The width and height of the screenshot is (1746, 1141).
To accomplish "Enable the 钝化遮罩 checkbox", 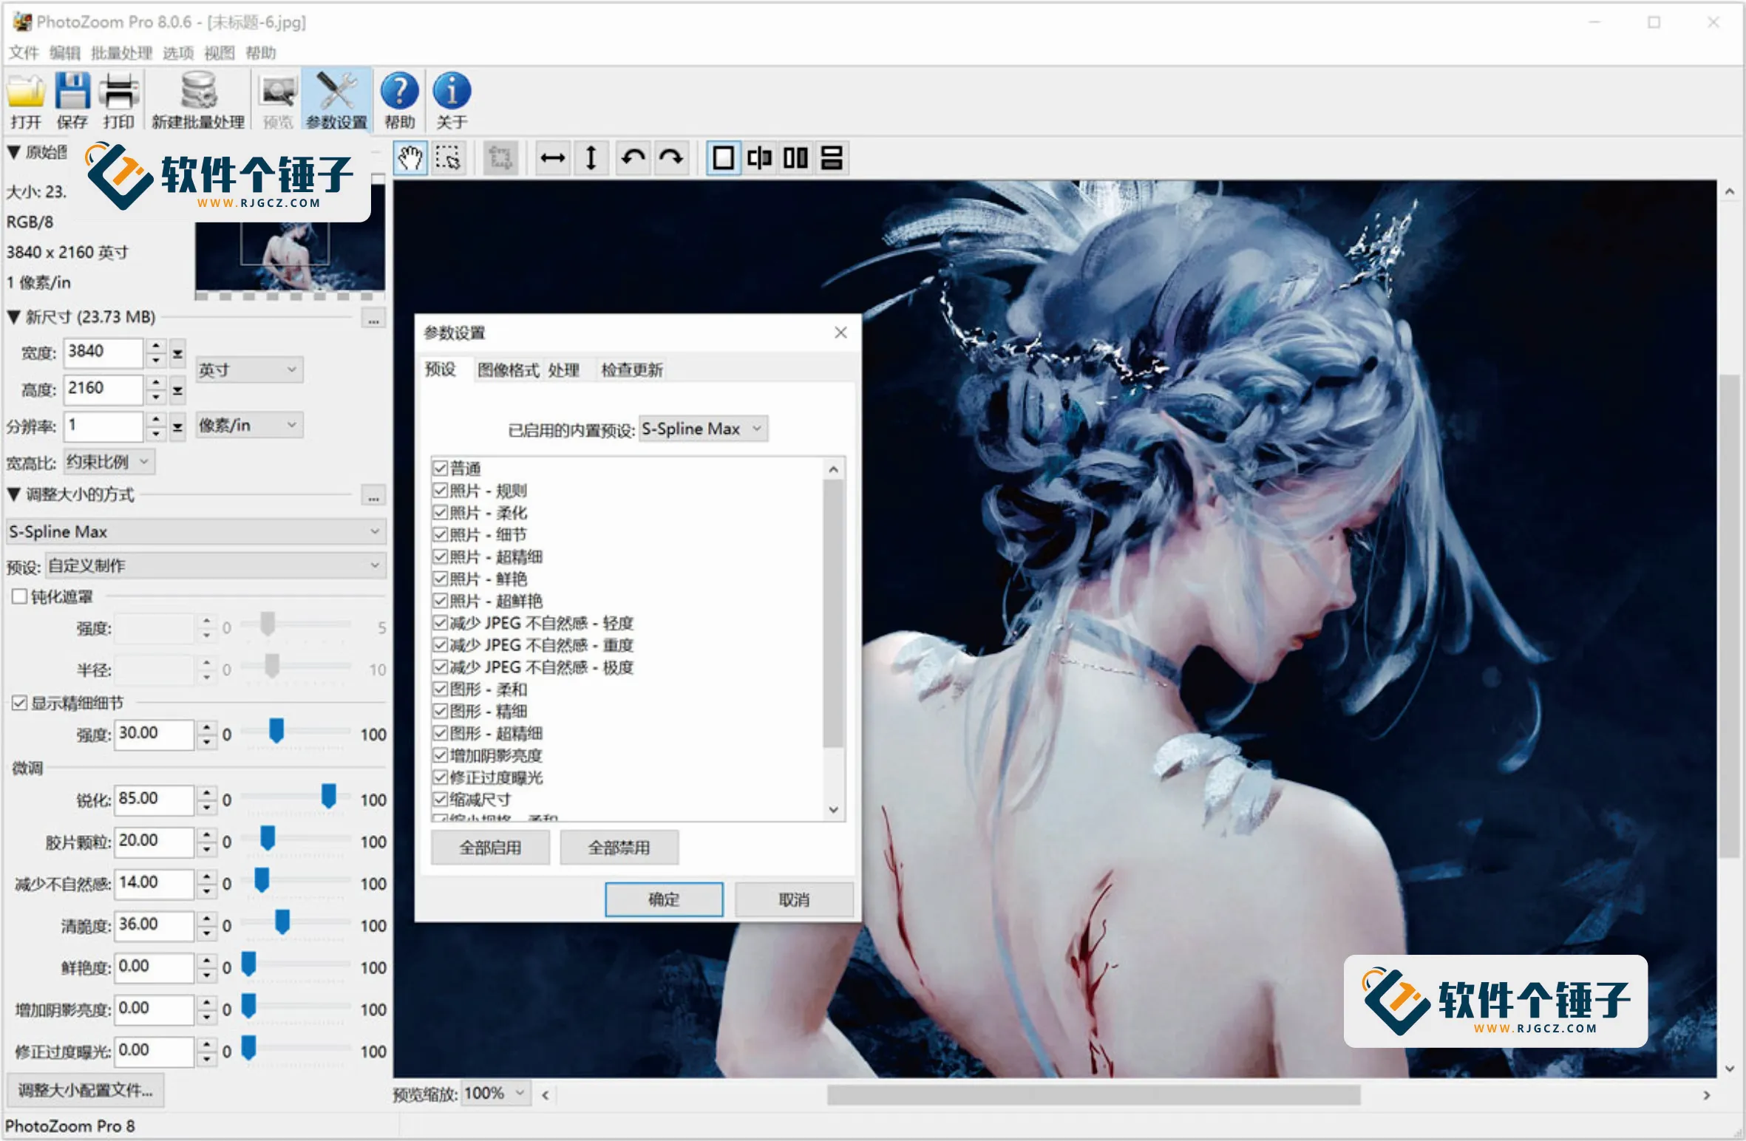I will click(x=20, y=596).
